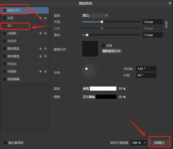
Task: Enable the 内亮光 checkbox
Action: coord(4,41)
